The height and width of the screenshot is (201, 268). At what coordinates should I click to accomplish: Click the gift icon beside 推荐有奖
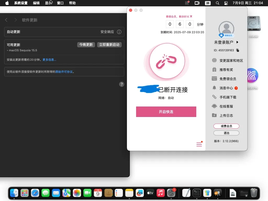[x=214, y=70]
